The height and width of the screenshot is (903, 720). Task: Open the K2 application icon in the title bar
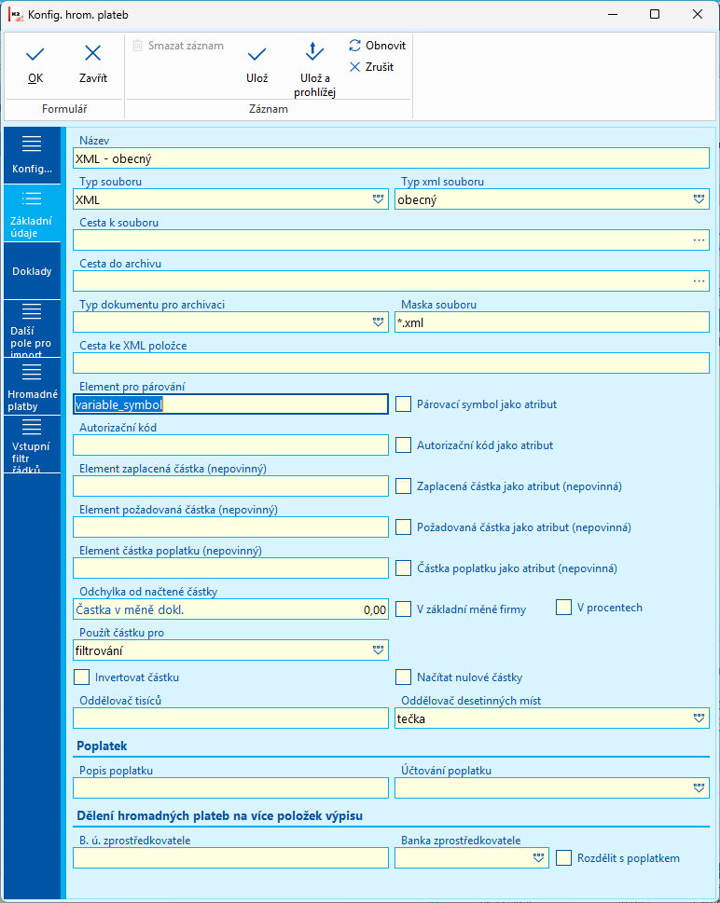click(x=16, y=15)
